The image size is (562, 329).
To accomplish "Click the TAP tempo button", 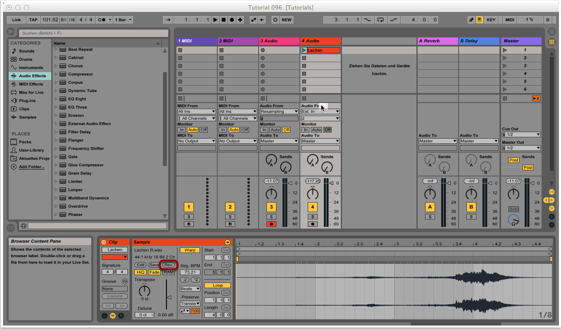I will 33,20.
